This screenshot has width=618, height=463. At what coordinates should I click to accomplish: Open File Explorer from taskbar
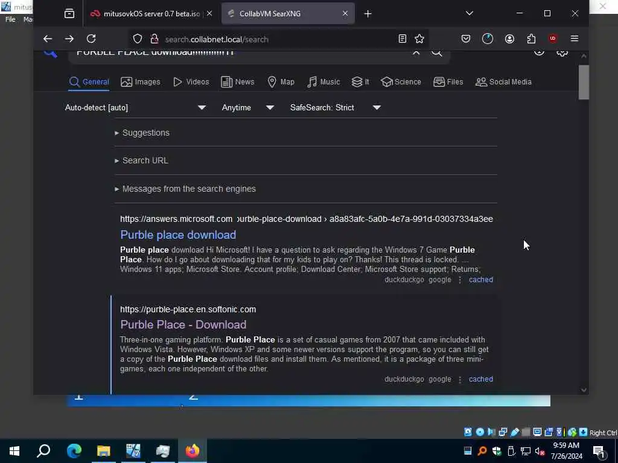[104, 451]
